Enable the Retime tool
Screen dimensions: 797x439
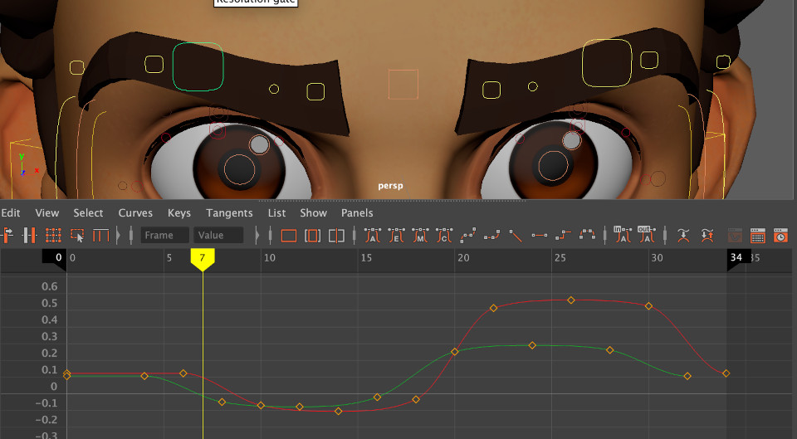pos(100,236)
